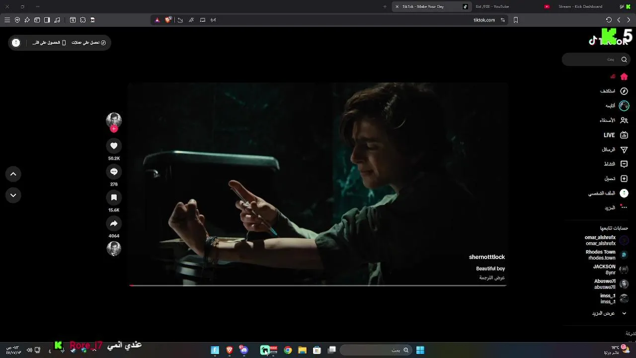
Task: Open the Brave VPN shield icon
Action: click(x=17, y=20)
